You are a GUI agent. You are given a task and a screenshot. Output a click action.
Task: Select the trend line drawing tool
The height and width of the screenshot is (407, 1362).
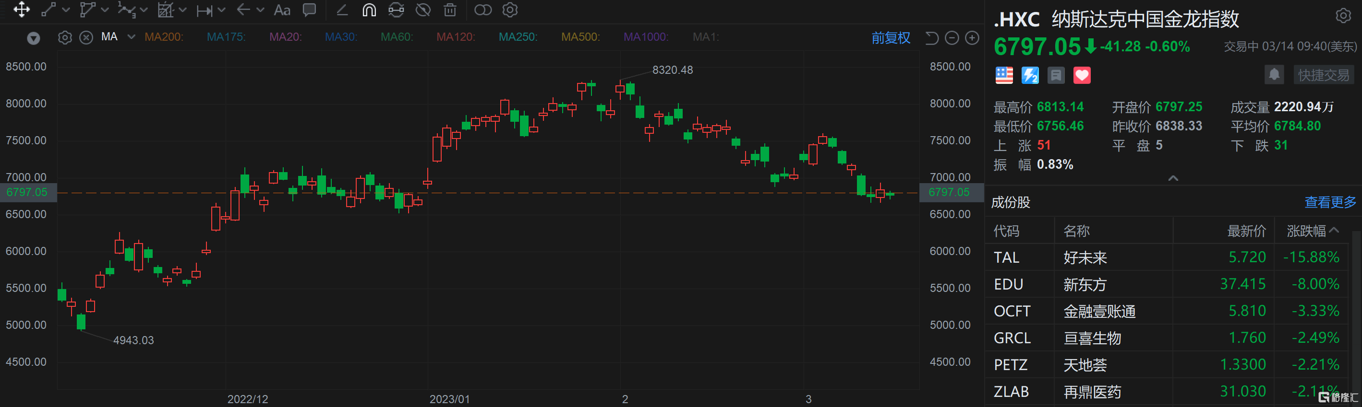[48, 10]
